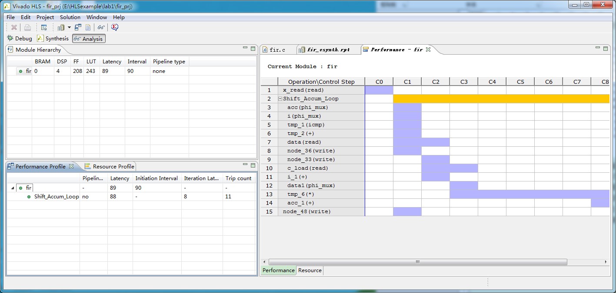The height and width of the screenshot is (293, 616).
Task: Show the Resource view at bottom
Action: tap(310, 270)
